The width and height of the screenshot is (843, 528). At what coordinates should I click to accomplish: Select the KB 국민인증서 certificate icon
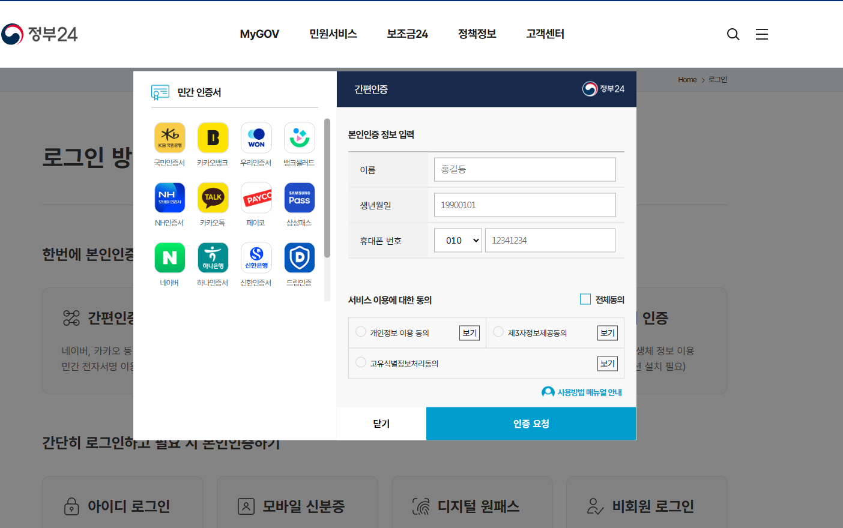[x=170, y=138]
